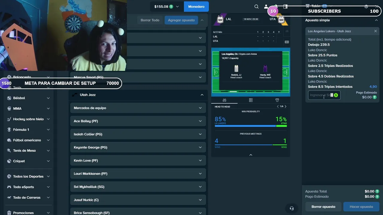383x215 pixels.
Task: Click the Tenis de Mesa paddle icon
Action: pyautogui.click(x=9, y=150)
